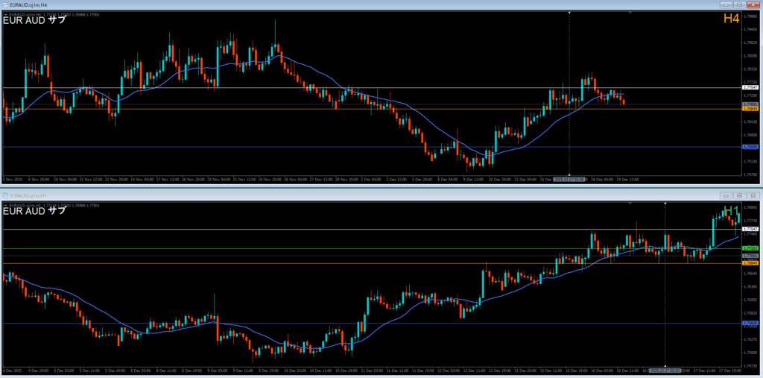Minimize the H4 chart window
Image resolution: width=763 pixels, height=378 pixels.
click(x=725, y=4)
